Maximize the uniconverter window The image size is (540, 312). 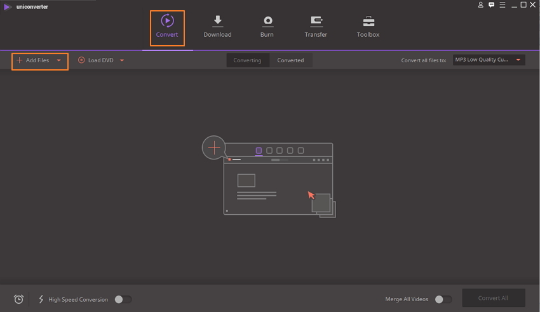523,5
